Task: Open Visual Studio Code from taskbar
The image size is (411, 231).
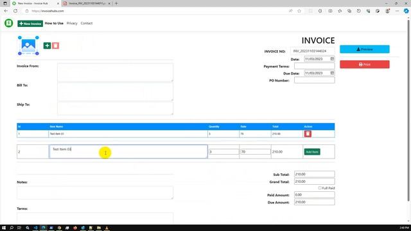Action: pyautogui.click(x=36, y=228)
